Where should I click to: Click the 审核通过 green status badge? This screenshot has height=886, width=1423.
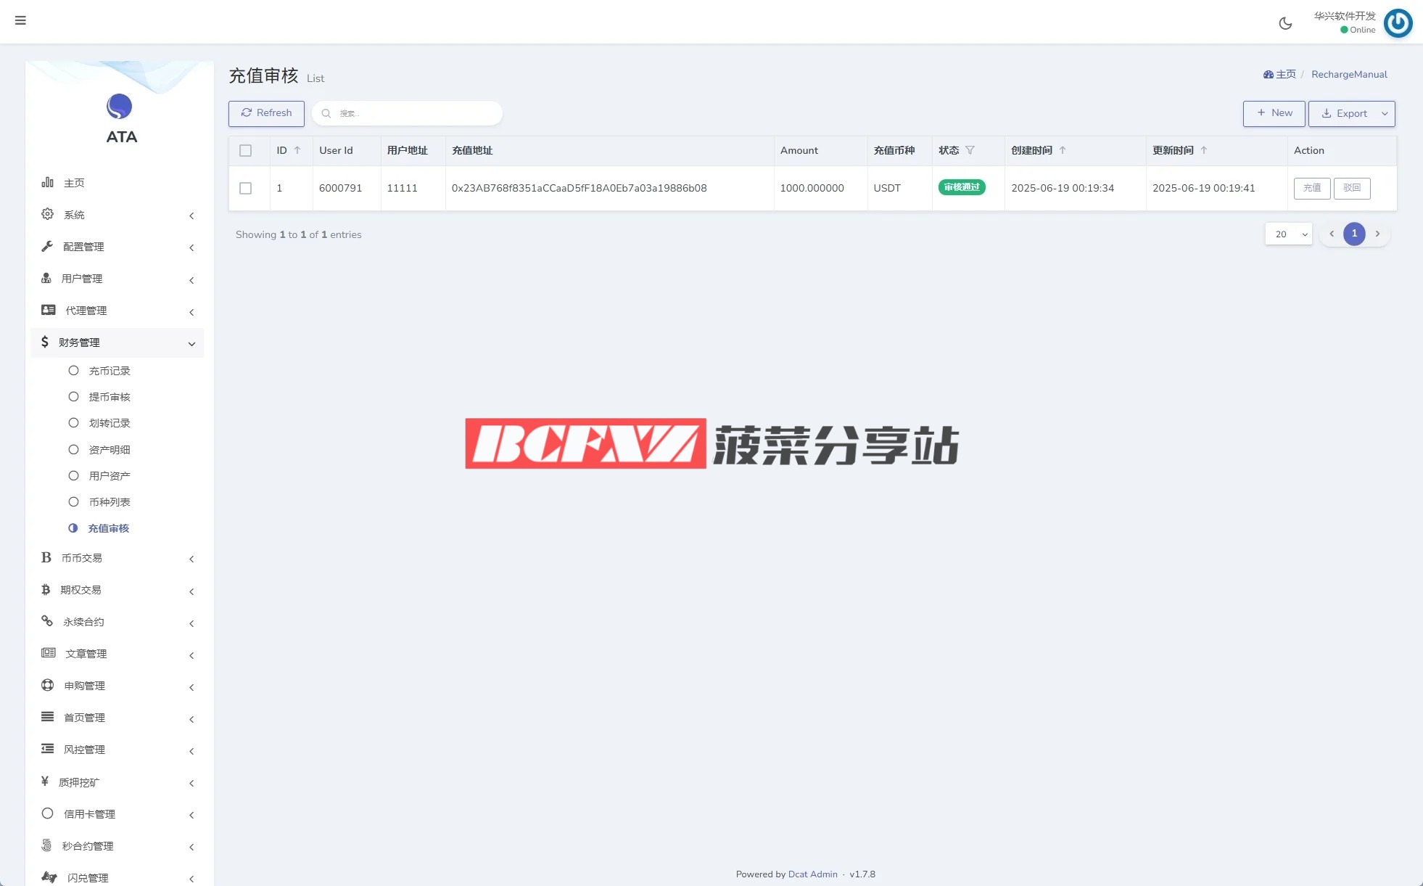(x=962, y=187)
